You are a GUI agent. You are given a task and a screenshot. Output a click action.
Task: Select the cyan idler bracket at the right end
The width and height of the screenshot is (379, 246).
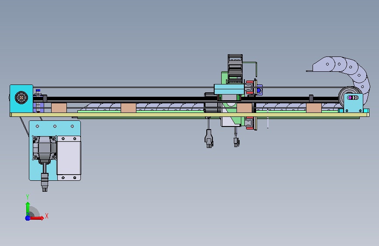353,103
